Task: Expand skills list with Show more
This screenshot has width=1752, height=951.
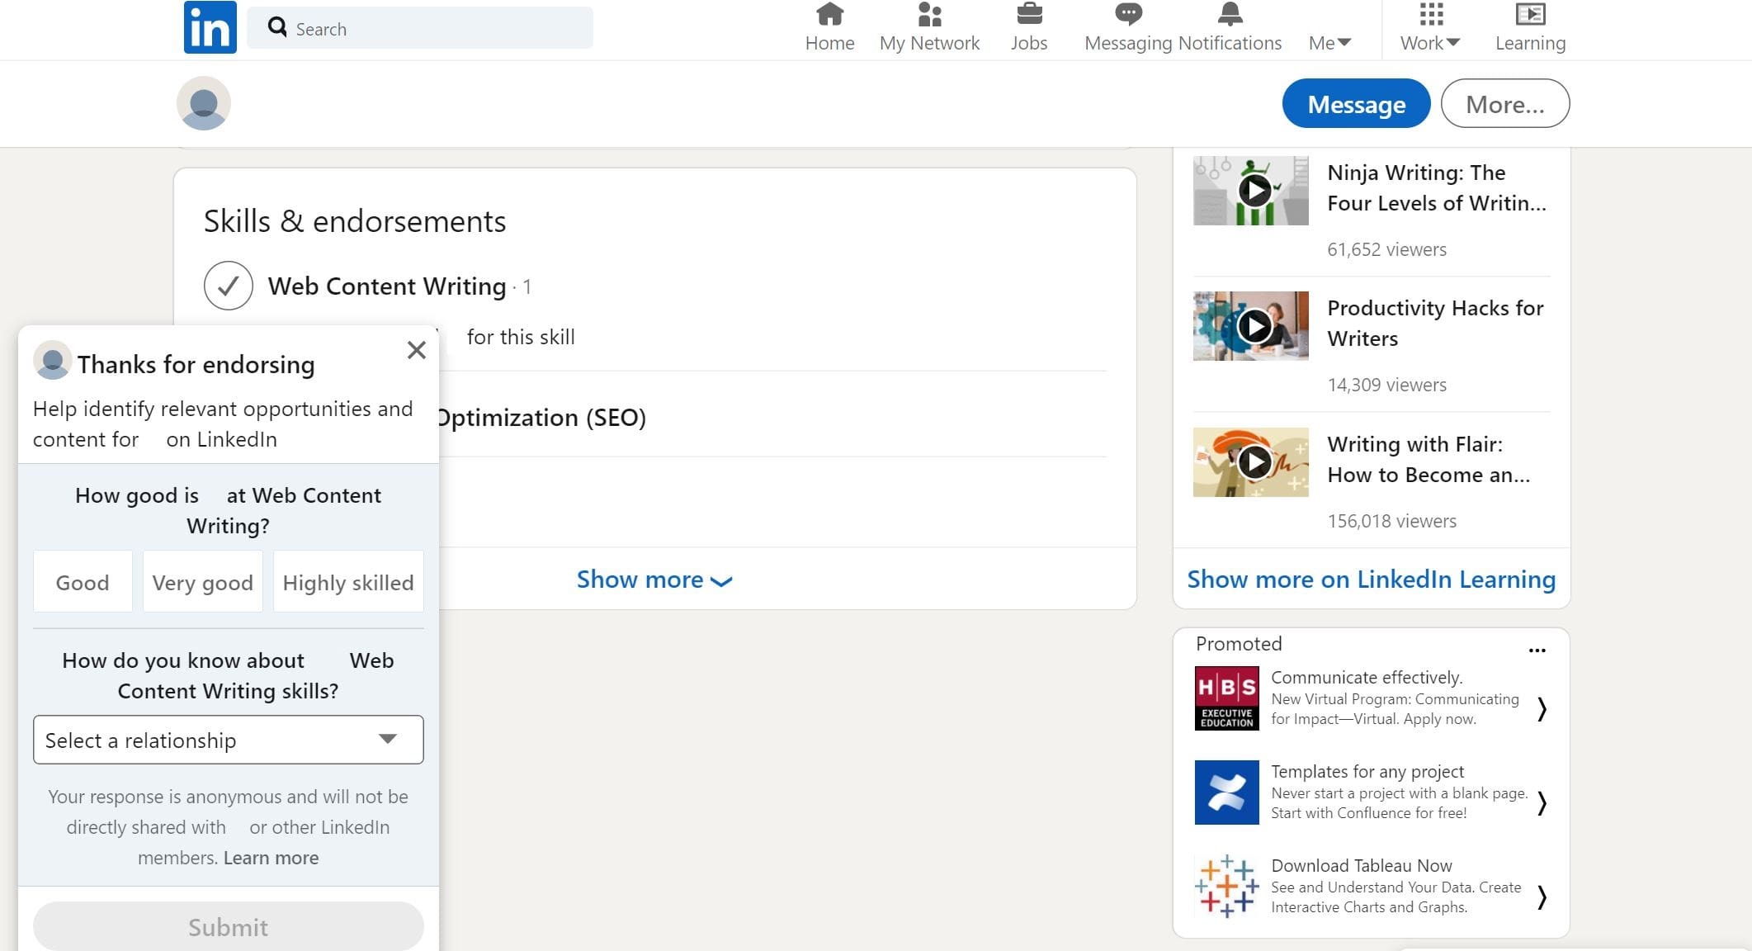Action: [x=654, y=580]
